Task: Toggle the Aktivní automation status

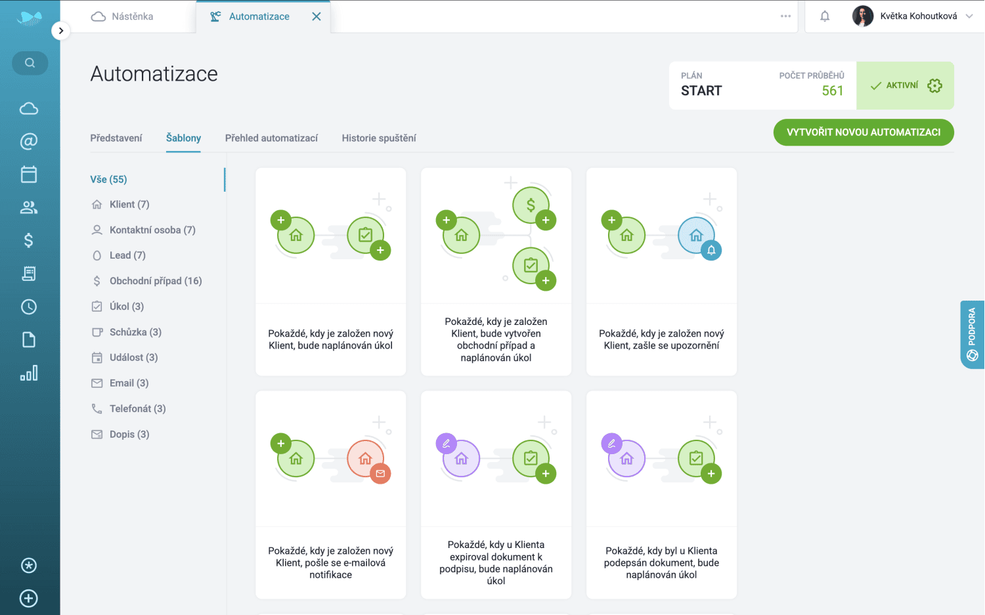Action: (x=894, y=86)
